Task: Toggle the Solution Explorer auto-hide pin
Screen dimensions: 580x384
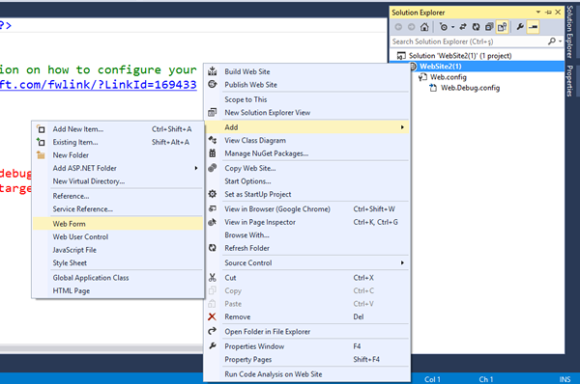Action: click(x=548, y=13)
